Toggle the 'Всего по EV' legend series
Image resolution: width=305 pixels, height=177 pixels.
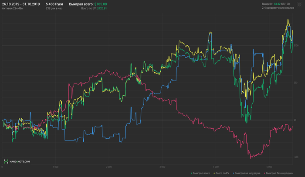[221, 173]
